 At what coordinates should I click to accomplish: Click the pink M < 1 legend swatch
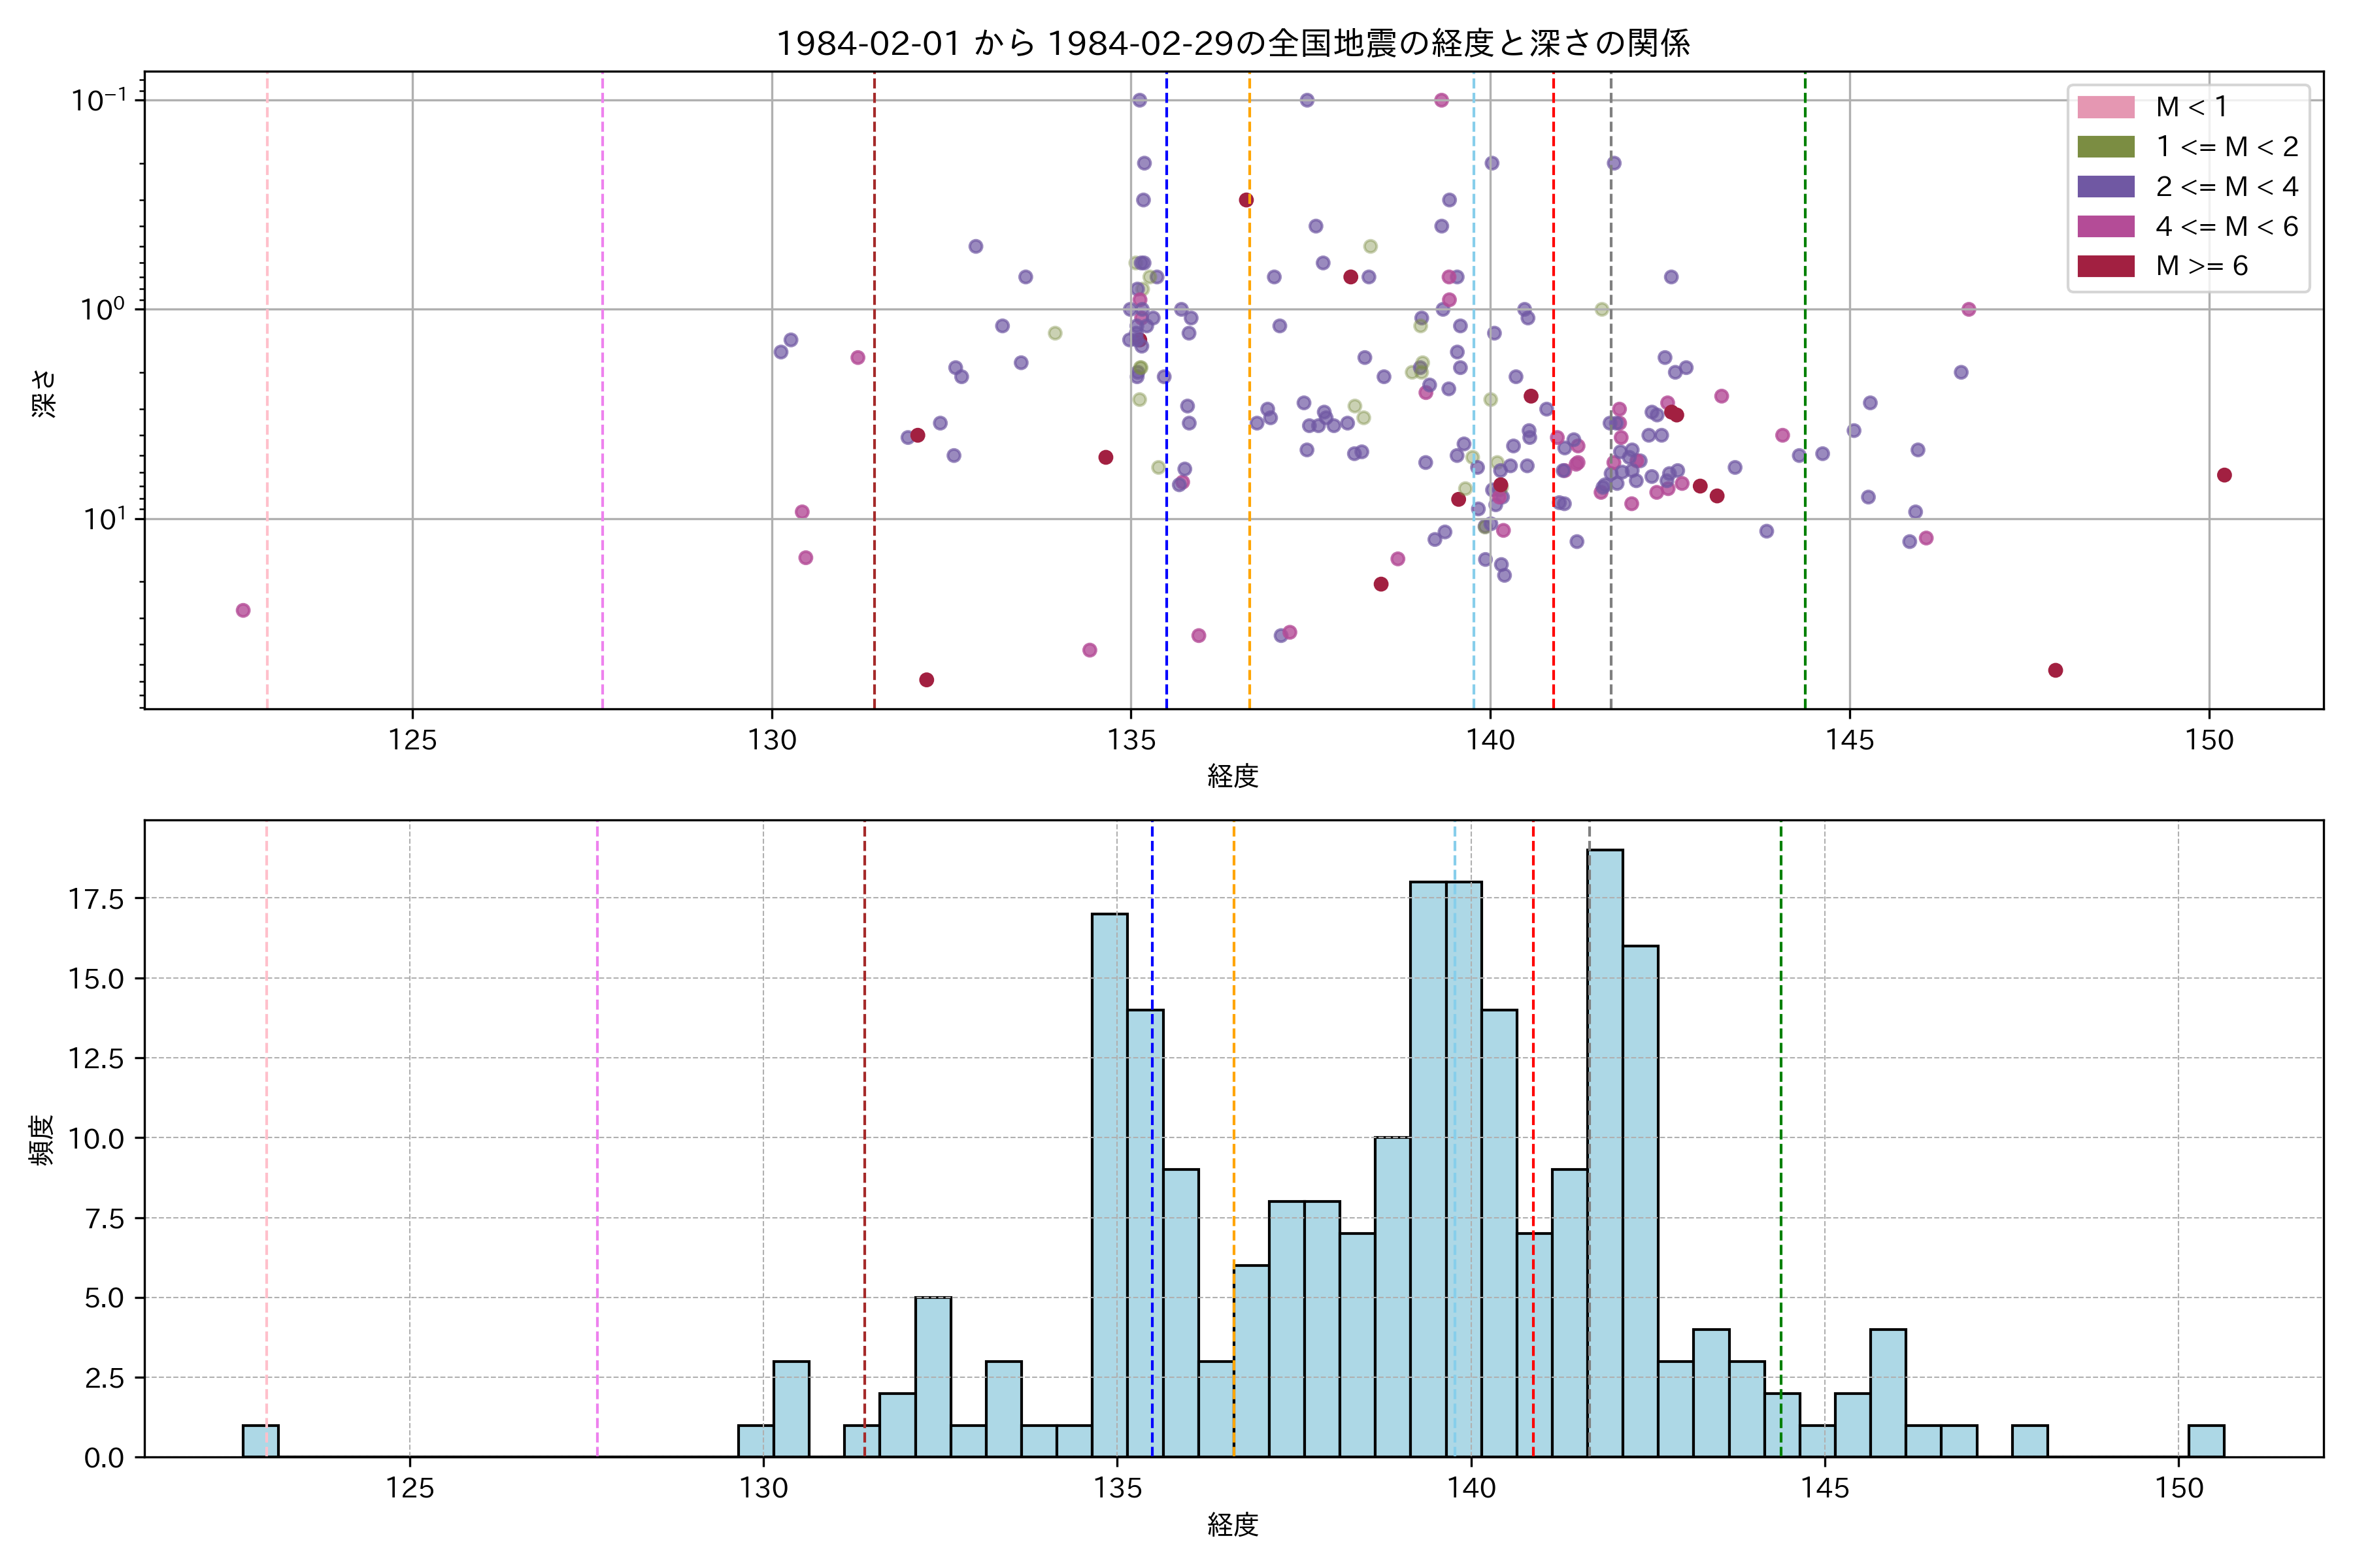pyautogui.click(x=2106, y=107)
